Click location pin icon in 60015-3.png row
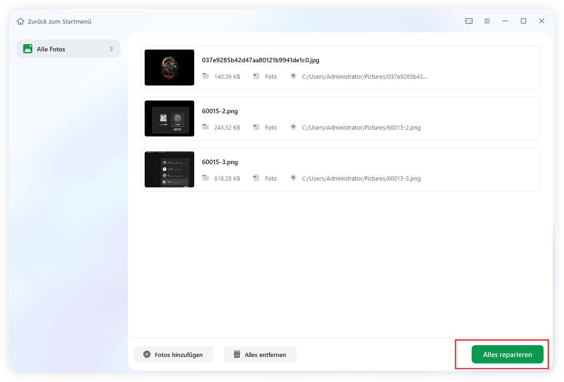The image size is (564, 382). click(x=293, y=178)
